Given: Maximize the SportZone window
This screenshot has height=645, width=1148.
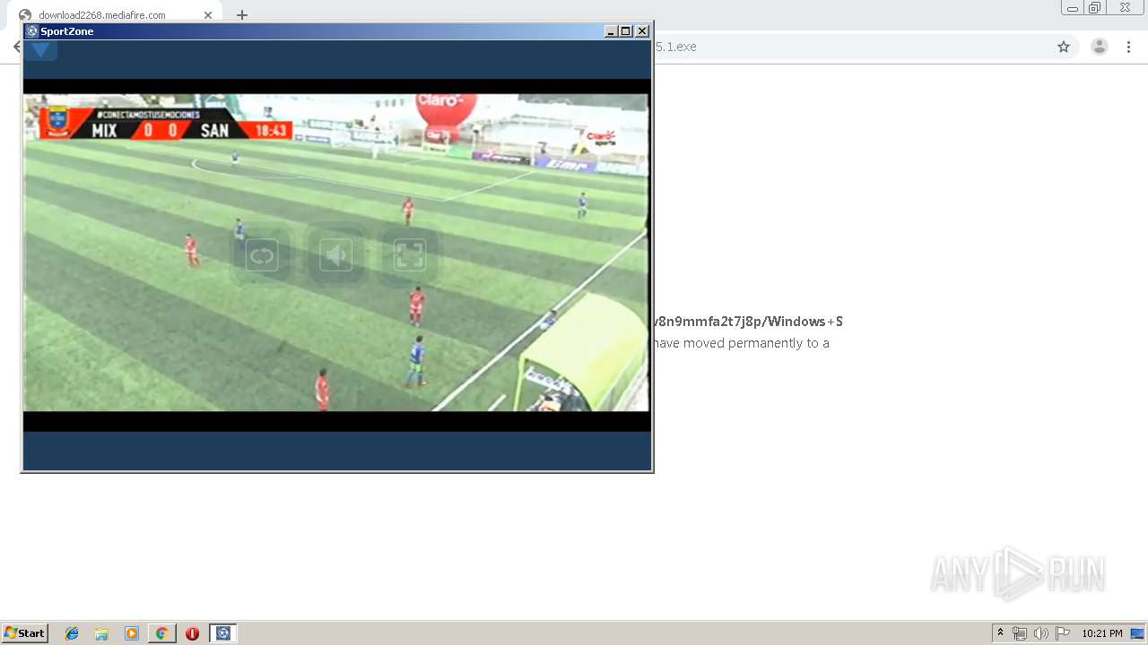Looking at the screenshot, I should [626, 31].
